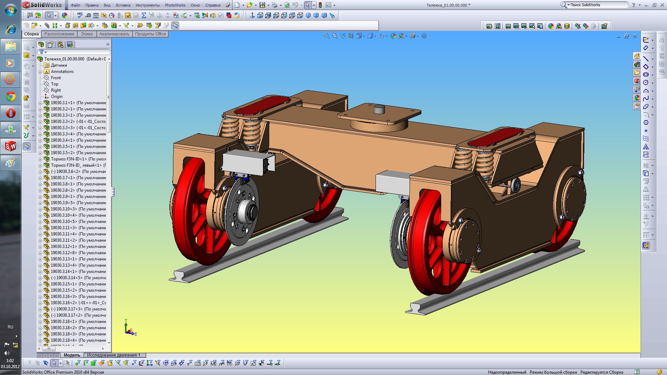Toggle the highlighted assembly toolbar ruler button

tap(175, 25)
